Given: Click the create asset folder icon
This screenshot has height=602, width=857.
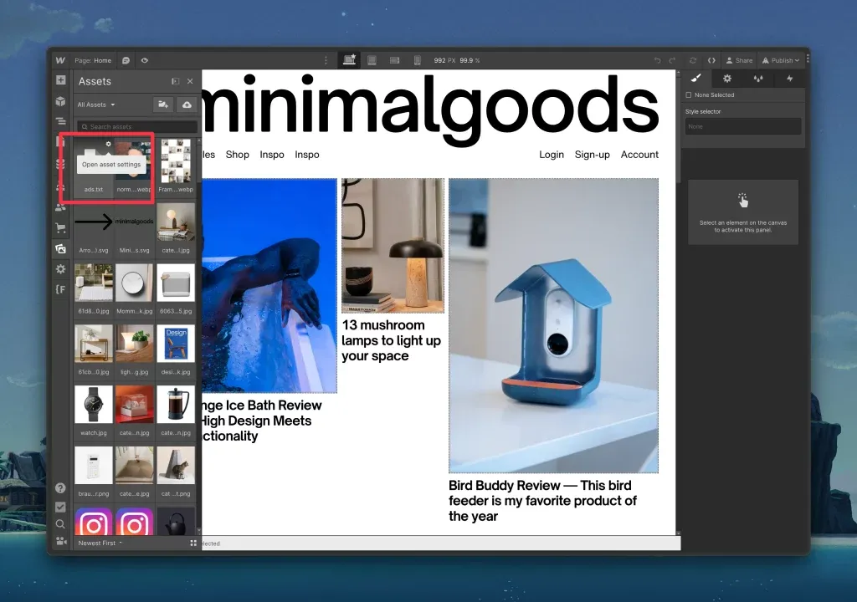Looking at the screenshot, I should (163, 105).
